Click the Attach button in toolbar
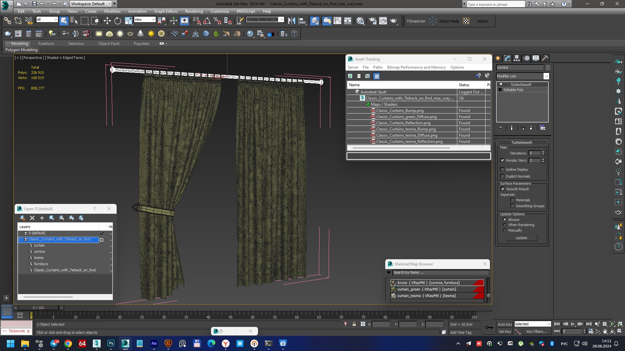Screen dimensions: 625x351 (482, 21)
